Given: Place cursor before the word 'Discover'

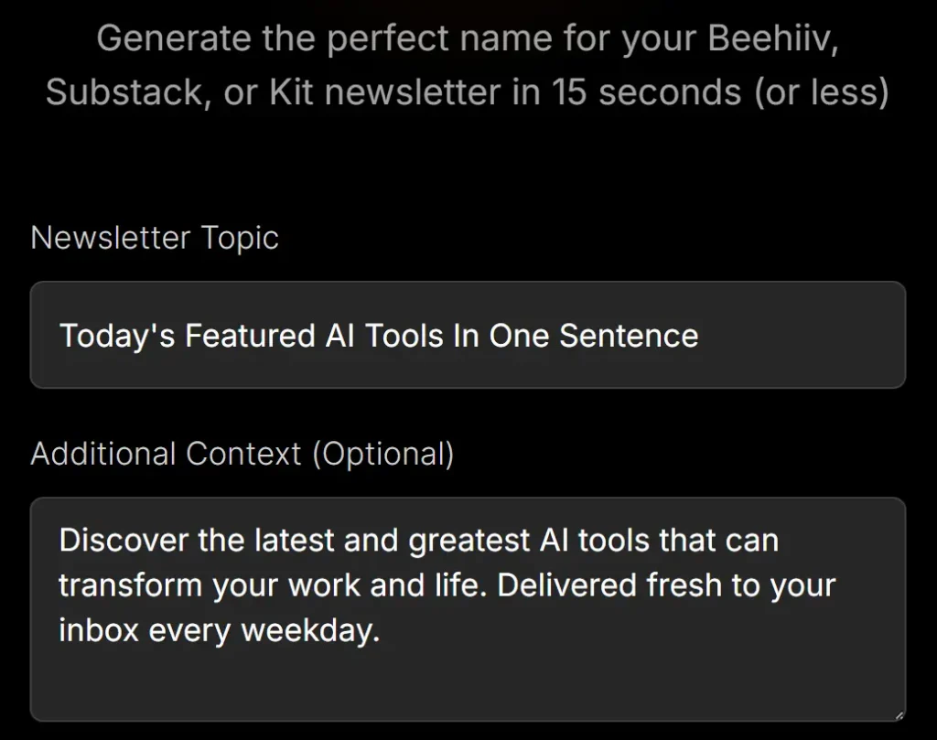Looking at the screenshot, I should pos(60,540).
